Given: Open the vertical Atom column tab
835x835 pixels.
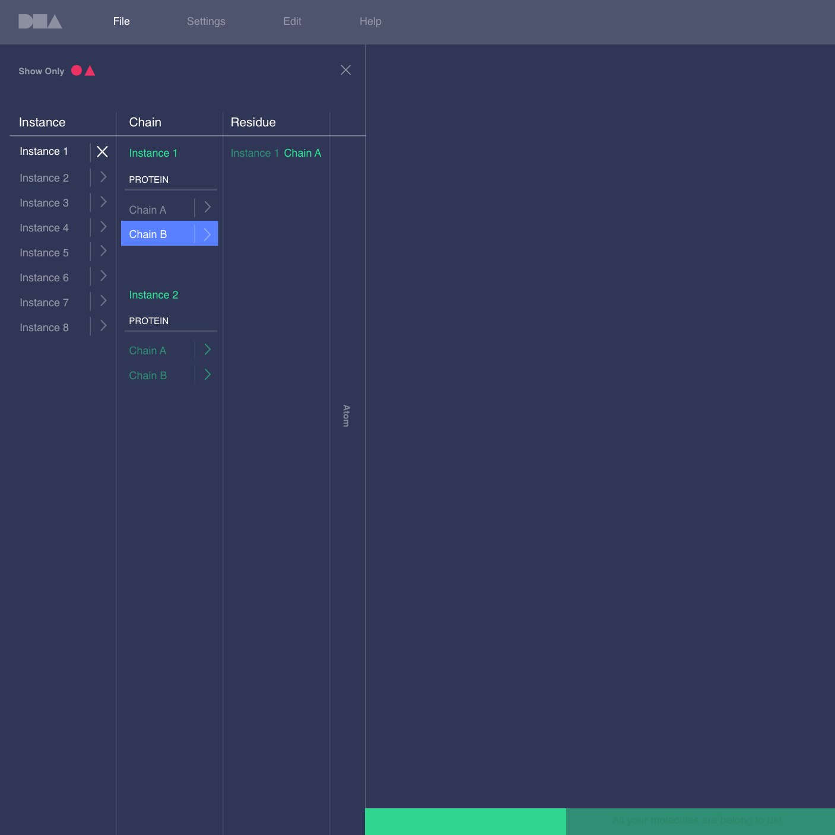Looking at the screenshot, I should [x=347, y=415].
